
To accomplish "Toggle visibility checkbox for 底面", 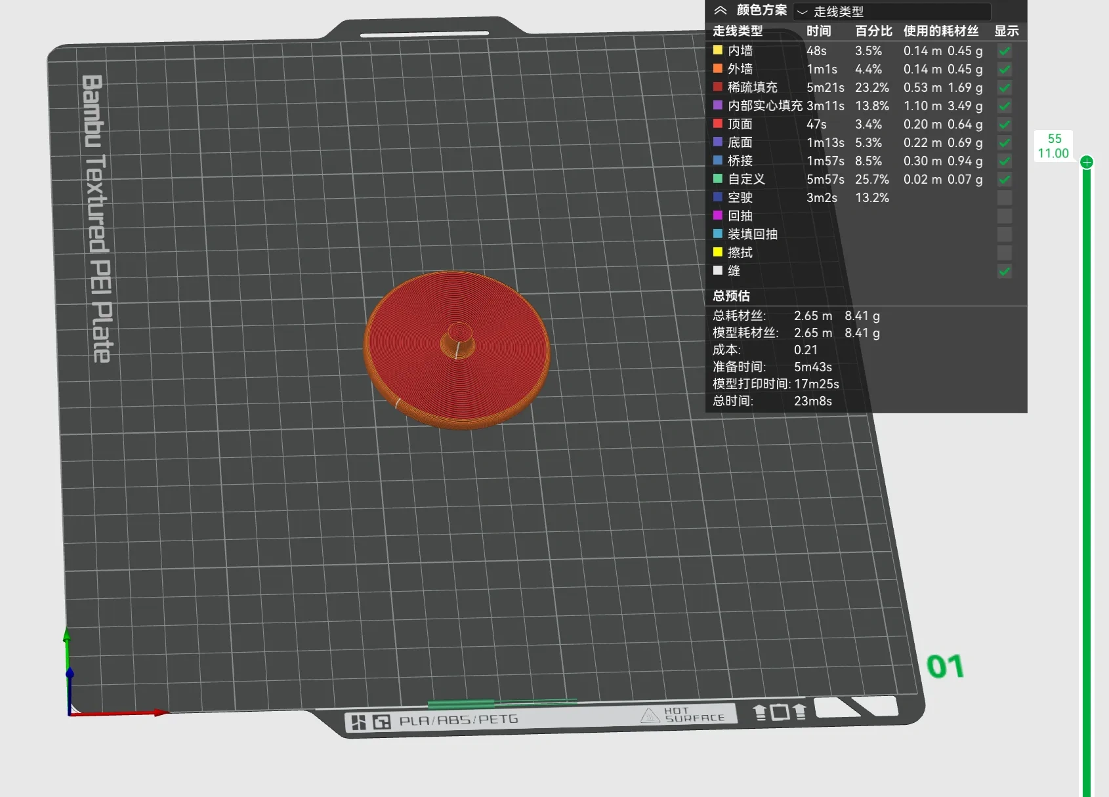I will [x=1005, y=142].
